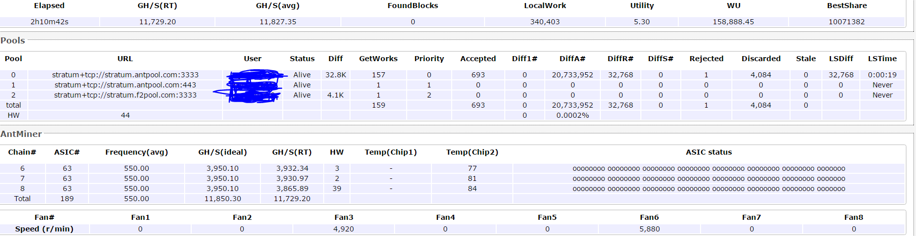Select the LSTime value 0:00:19

[x=882, y=75]
